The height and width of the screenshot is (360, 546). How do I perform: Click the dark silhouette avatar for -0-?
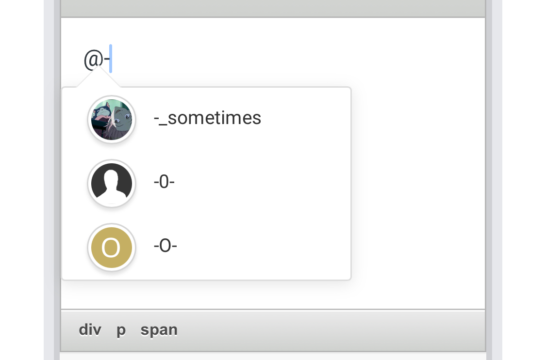point(112,184)
